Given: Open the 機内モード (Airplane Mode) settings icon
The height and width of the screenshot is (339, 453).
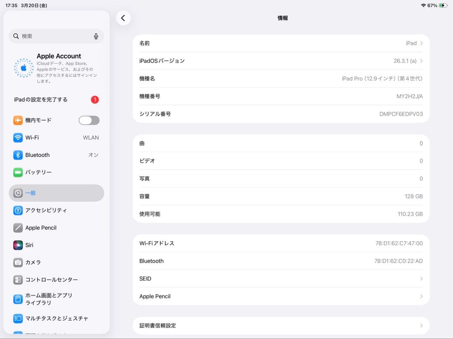Looking at the screenshot, I should (17, 120).
